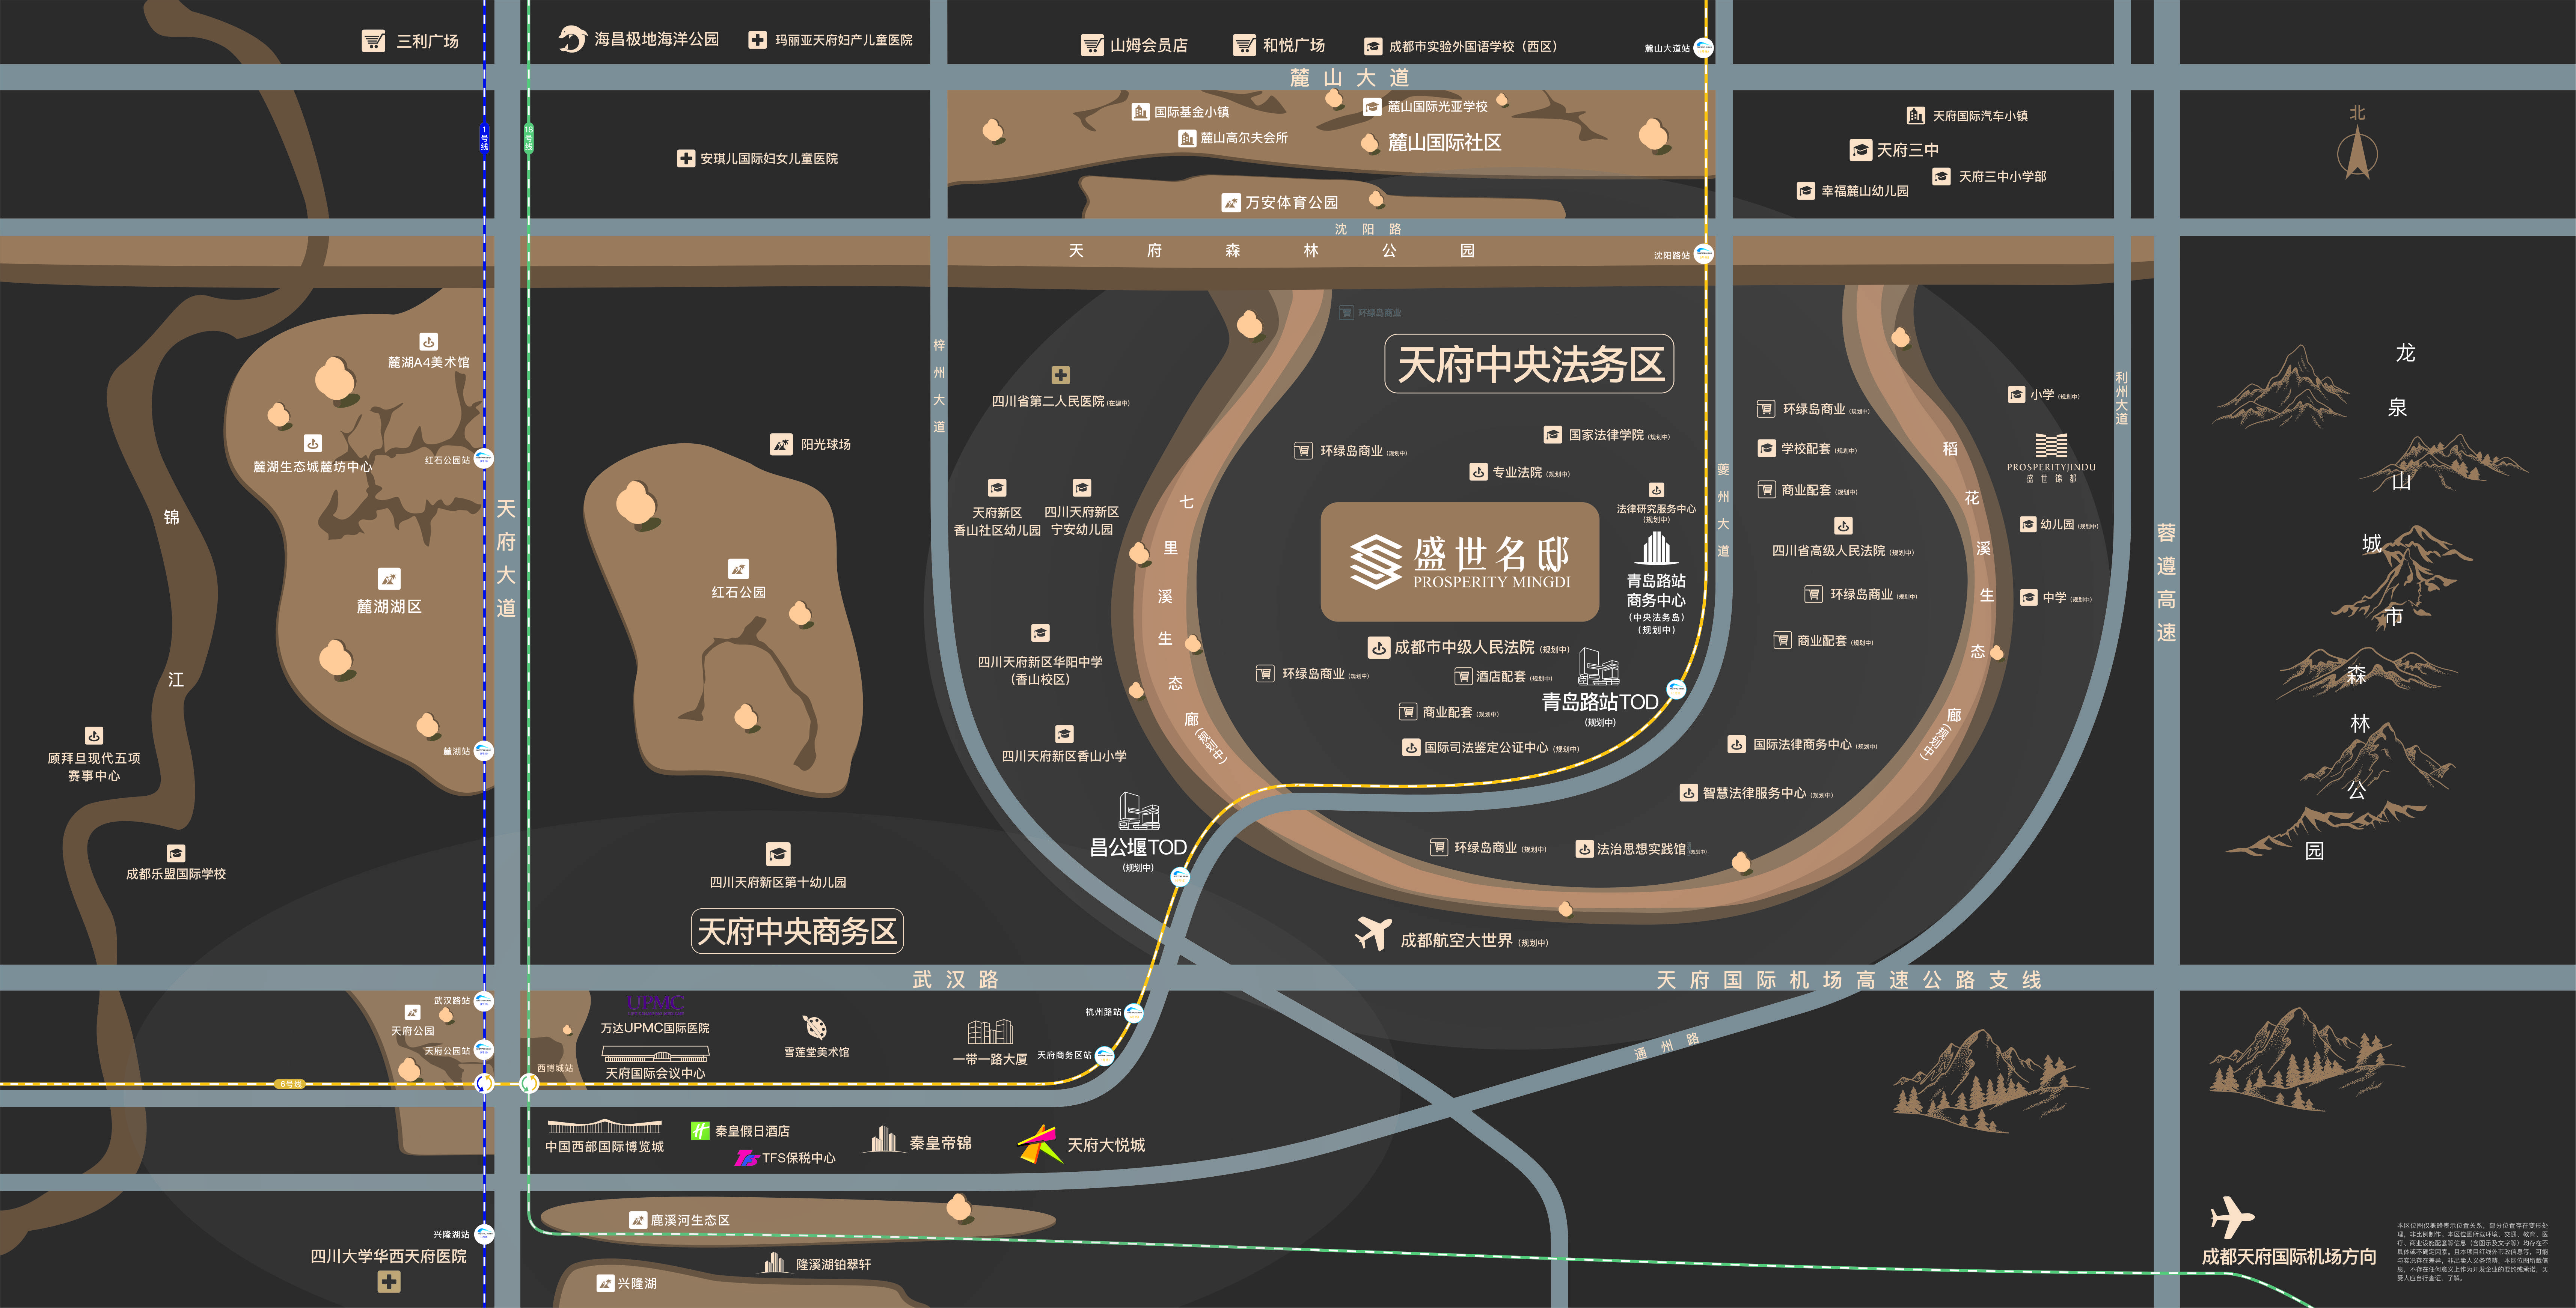The width and height of the screenshot is (2576, 1308).
Task: Select the building drawing above 天府国际会议中心
Action: pyautogui.click(x=655, y=1054)
